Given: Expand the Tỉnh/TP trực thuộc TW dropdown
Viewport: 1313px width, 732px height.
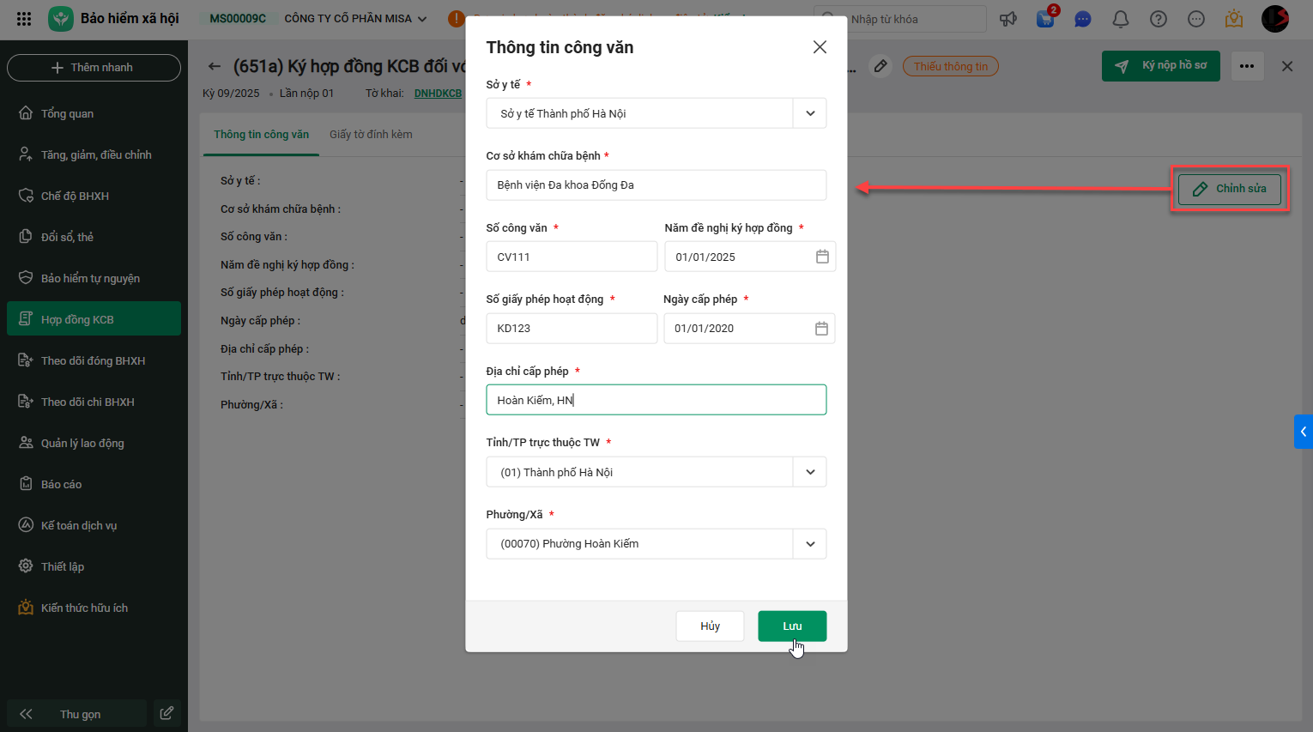Looking at the screenshot, I should click(810, 472).
